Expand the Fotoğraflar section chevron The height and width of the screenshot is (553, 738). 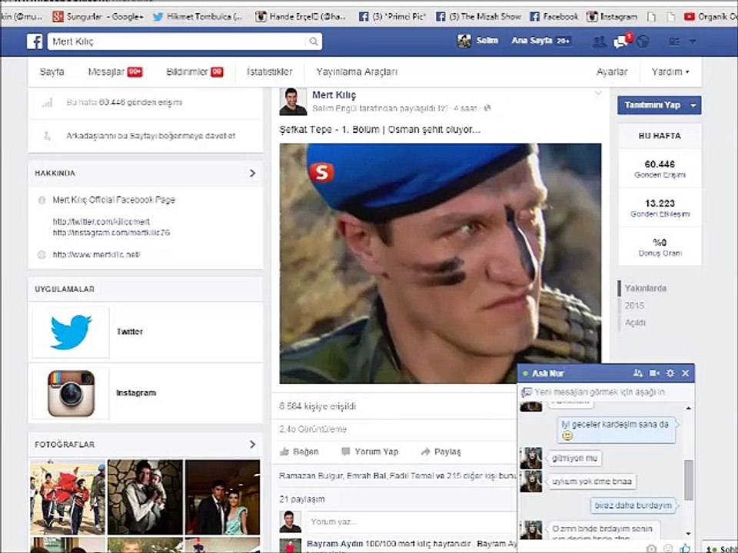click(x=252, y=445)
